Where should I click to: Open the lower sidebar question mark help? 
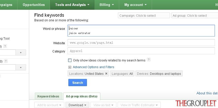(6, 61)
